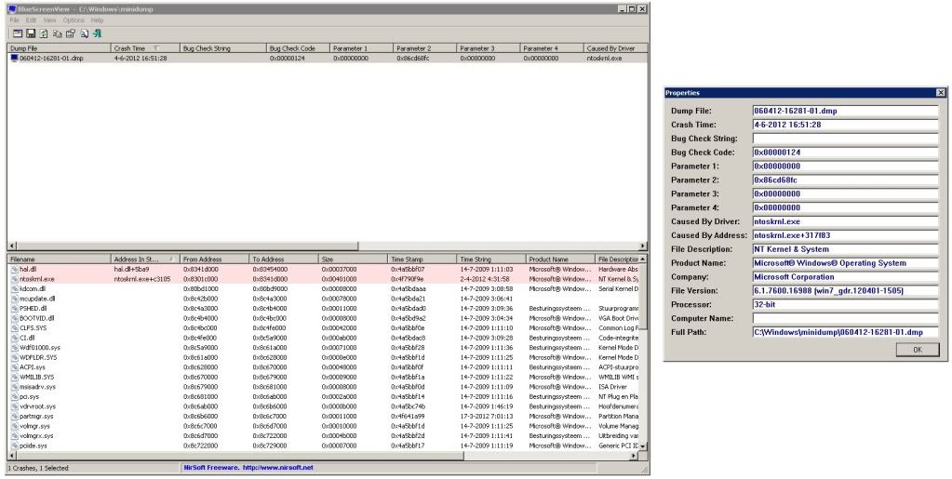Click the Find toolbar icon
The height and width of the screenshot is (479, 952).
point(84,33)
